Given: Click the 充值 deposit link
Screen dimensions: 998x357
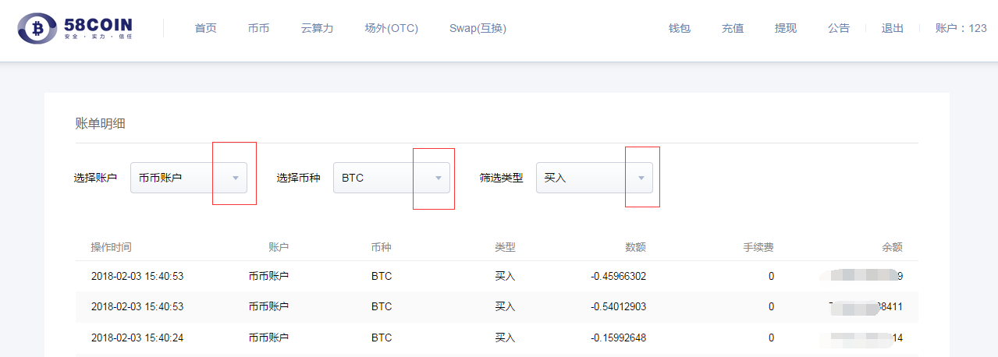Looking at the screenshot, I should pyautogui.click(x=733, y=28).
